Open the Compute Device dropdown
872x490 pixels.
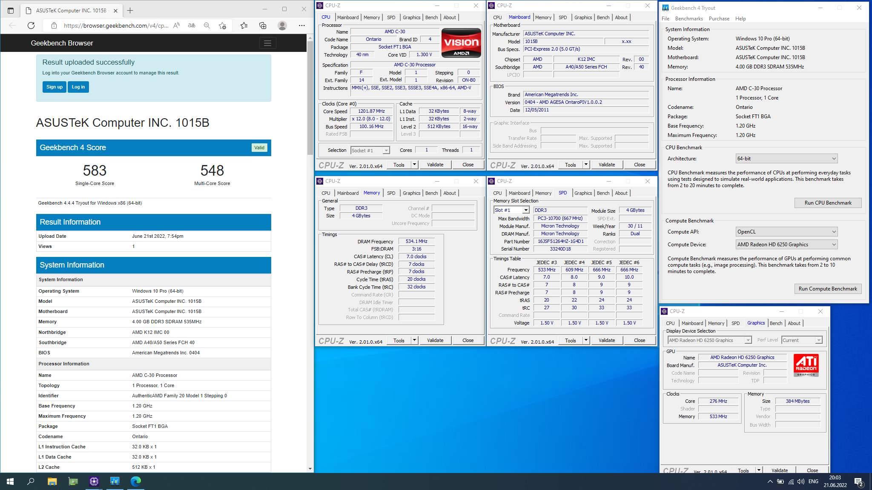(786, 245)
